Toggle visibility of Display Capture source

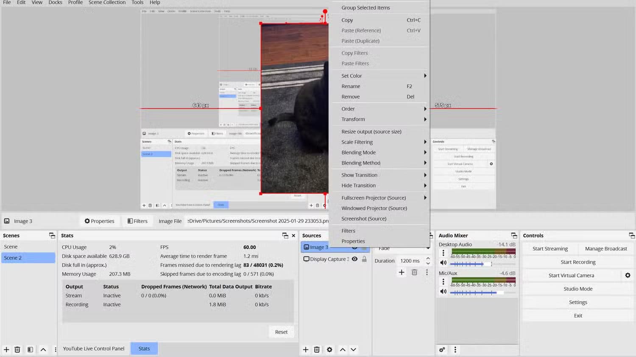pos(354,259)
